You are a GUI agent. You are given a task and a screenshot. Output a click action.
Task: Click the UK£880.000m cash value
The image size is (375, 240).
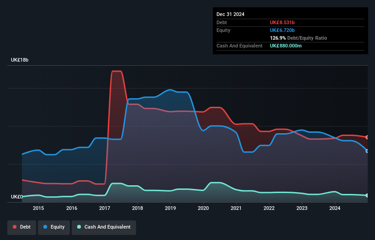click(286, 46)
